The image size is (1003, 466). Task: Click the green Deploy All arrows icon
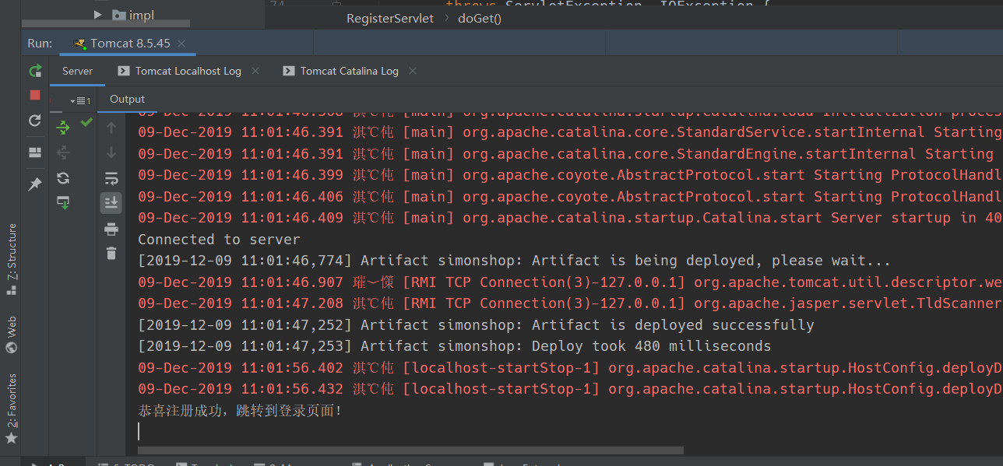(x=63, y=127)
